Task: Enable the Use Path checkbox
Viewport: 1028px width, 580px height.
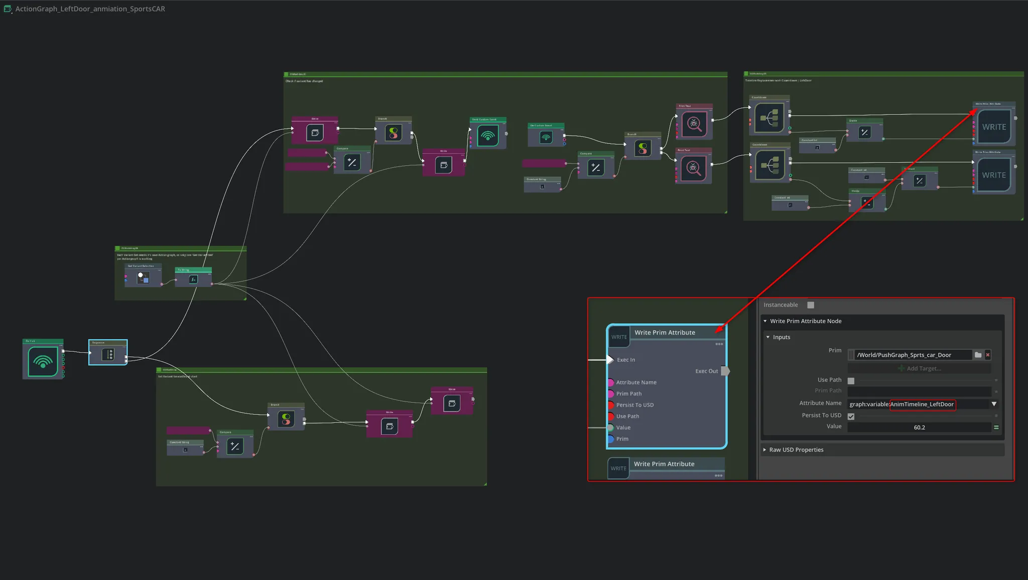Action: pos(851,381)
